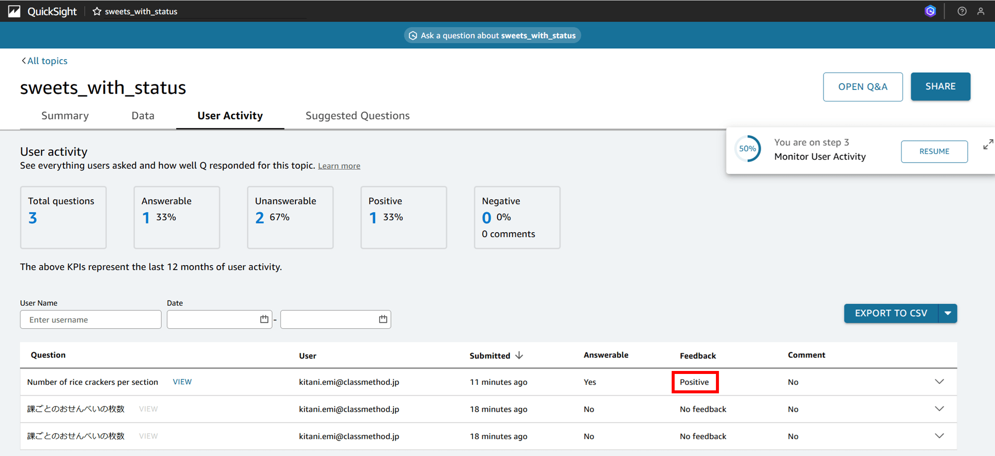Open the Q hexagon icon in top bar
Viewport: 995px width, 456px height.
pos(930,11)
